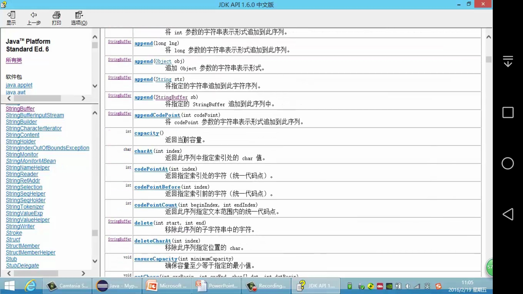Open the StringBuilder class link
The image size is (523, 294).
21,122
